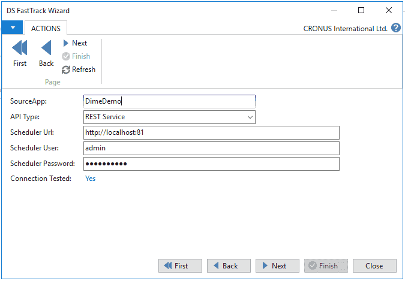The height and width of the screenshot is (281, 405).
Task: Click the Scheduler Url field
Action: (211, 132)
